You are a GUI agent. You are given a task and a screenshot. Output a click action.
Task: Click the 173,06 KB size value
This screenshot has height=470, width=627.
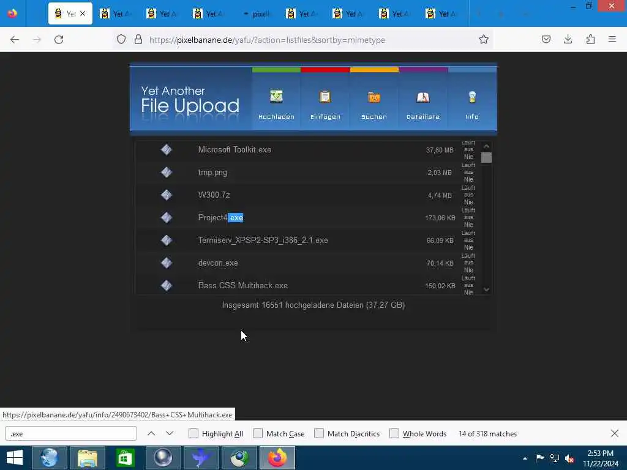[440, 218]
